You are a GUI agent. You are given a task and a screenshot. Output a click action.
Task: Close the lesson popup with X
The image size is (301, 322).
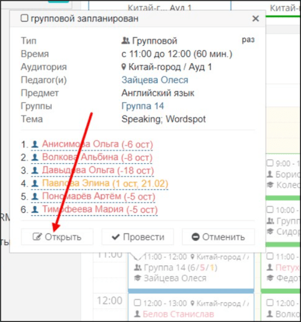tap(255, 19)
